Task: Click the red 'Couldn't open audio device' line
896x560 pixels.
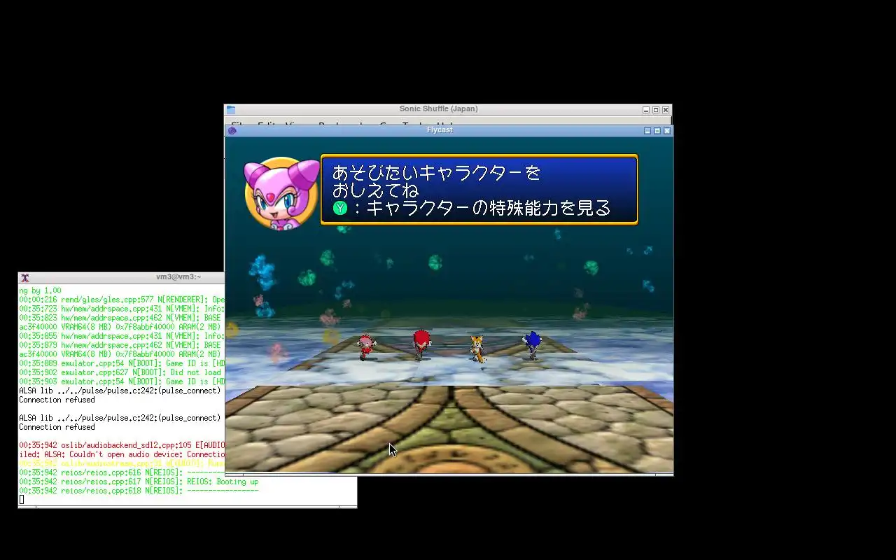Action: click(122, 454)
